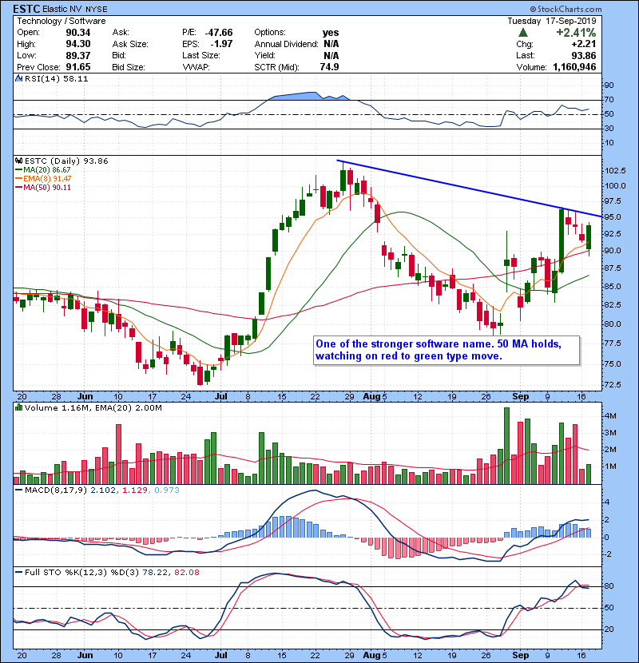Click the green up-triangle change icon
639x663 pixels.
pos(523,32)
